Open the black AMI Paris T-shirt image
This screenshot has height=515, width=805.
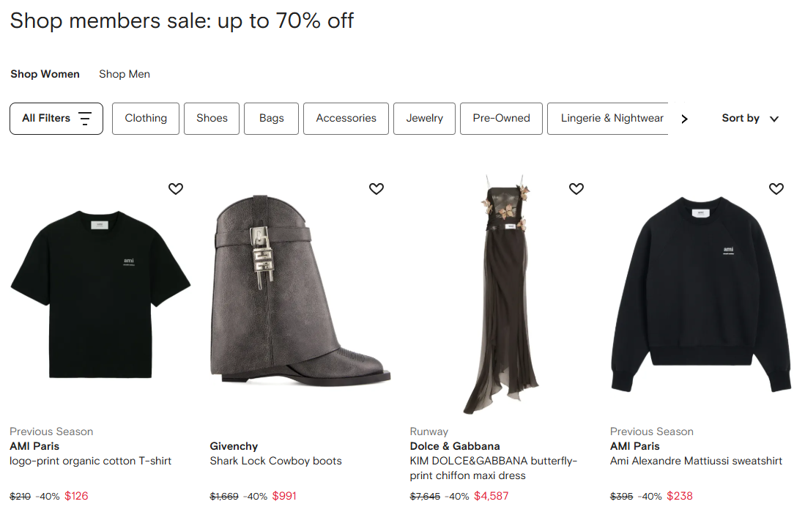[x=100, y=293]
